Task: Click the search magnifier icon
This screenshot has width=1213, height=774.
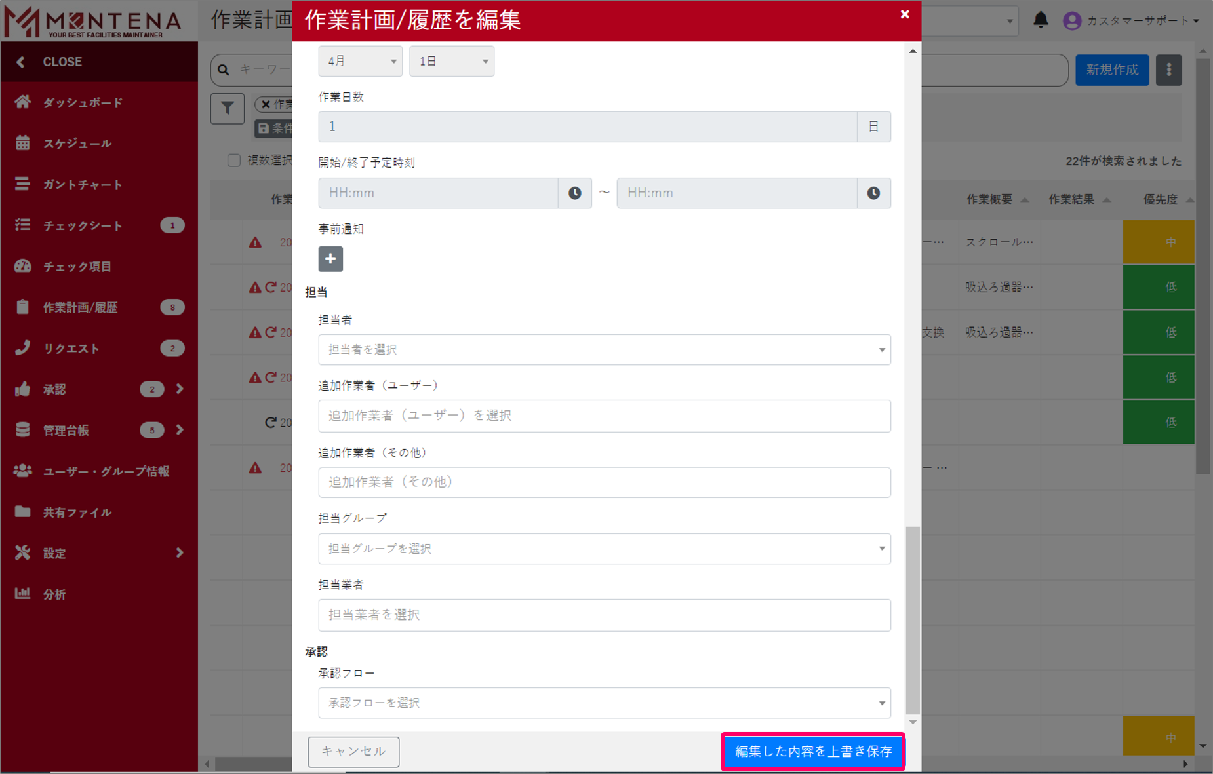Action: (224, 69)
